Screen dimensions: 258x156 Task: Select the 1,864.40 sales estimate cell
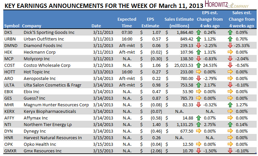click(185, 32)
